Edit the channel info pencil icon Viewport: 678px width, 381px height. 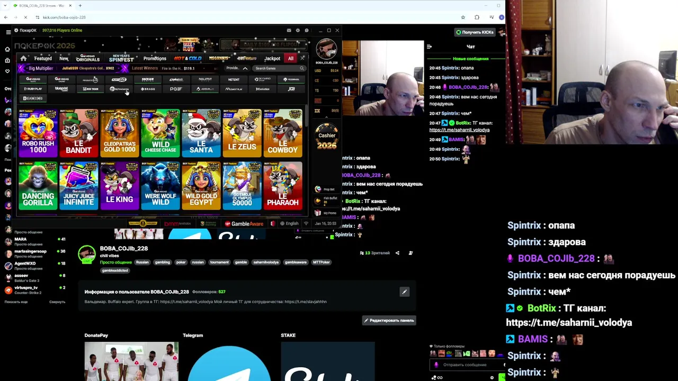pyautogui.click(x=404, y=292)
